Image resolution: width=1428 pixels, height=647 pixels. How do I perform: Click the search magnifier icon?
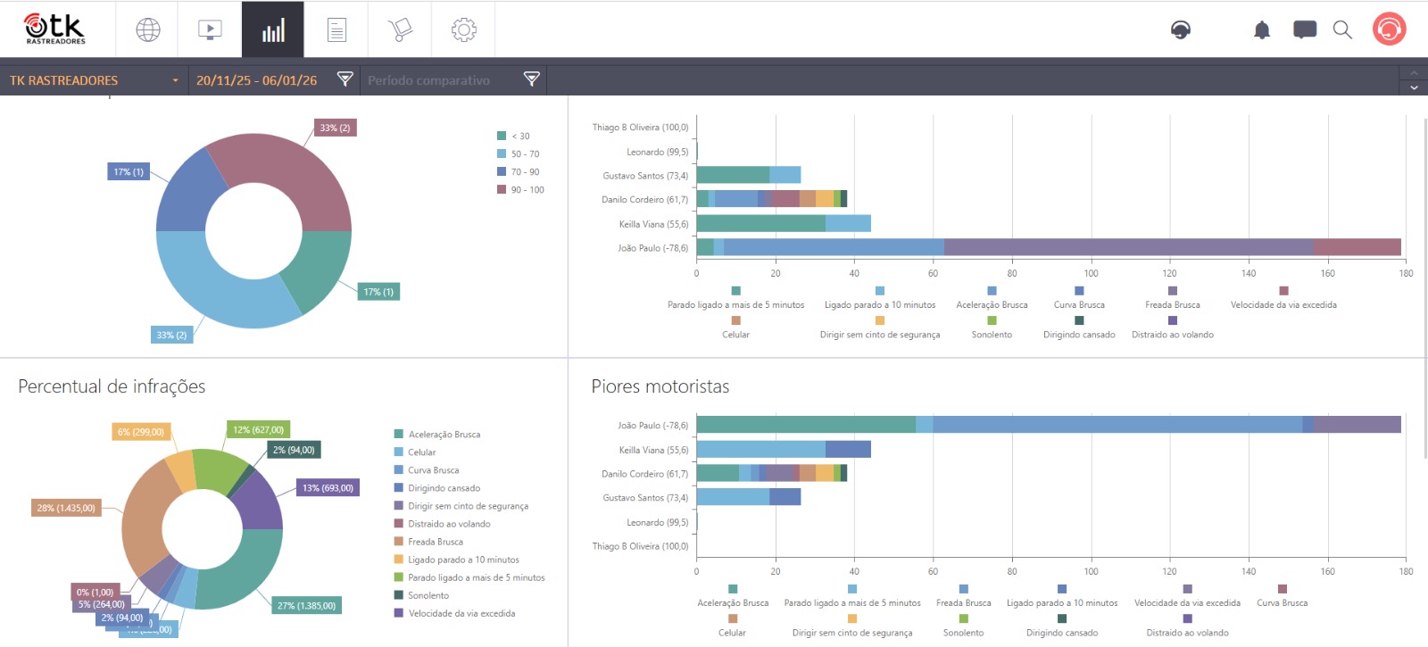pos(1342,30)
